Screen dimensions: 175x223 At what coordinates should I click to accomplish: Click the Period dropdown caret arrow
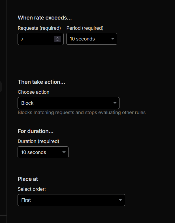(x=112, y=39)
